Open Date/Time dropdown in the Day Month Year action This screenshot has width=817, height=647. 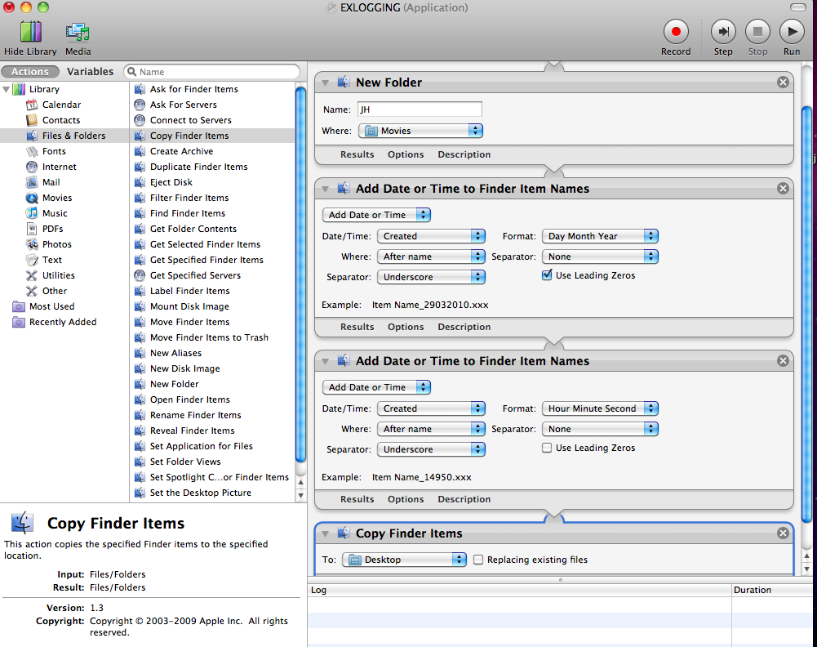(431, 236)
